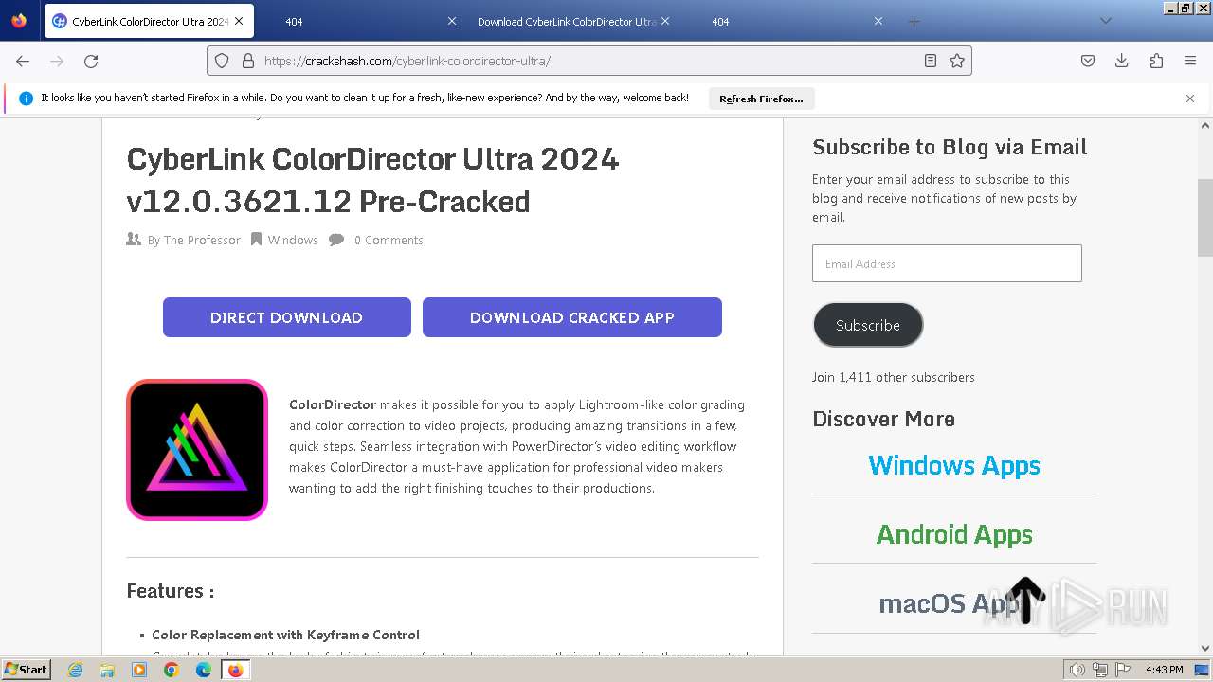Click the address bar URL field
1213x682 pixels.
pos(588,61)
